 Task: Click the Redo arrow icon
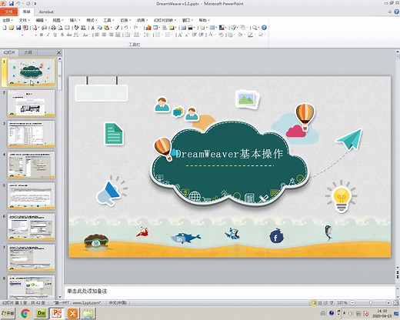[136, 28]
